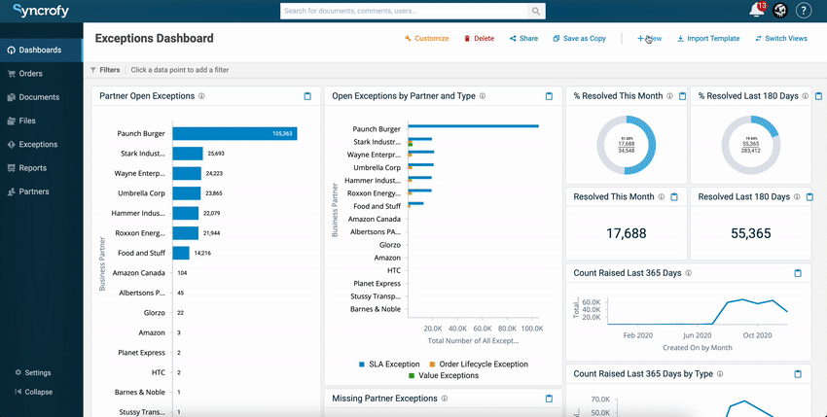Click the Exceptions Dashboard title
The width and height of the screenshot is (827, 417).
pos(154,39)
